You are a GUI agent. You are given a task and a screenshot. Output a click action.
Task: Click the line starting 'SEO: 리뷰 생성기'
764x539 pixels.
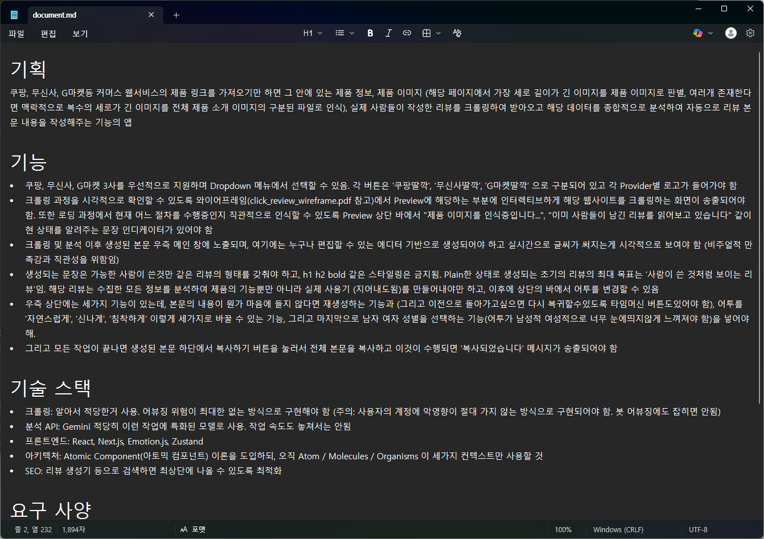click(x=154, y=471)
